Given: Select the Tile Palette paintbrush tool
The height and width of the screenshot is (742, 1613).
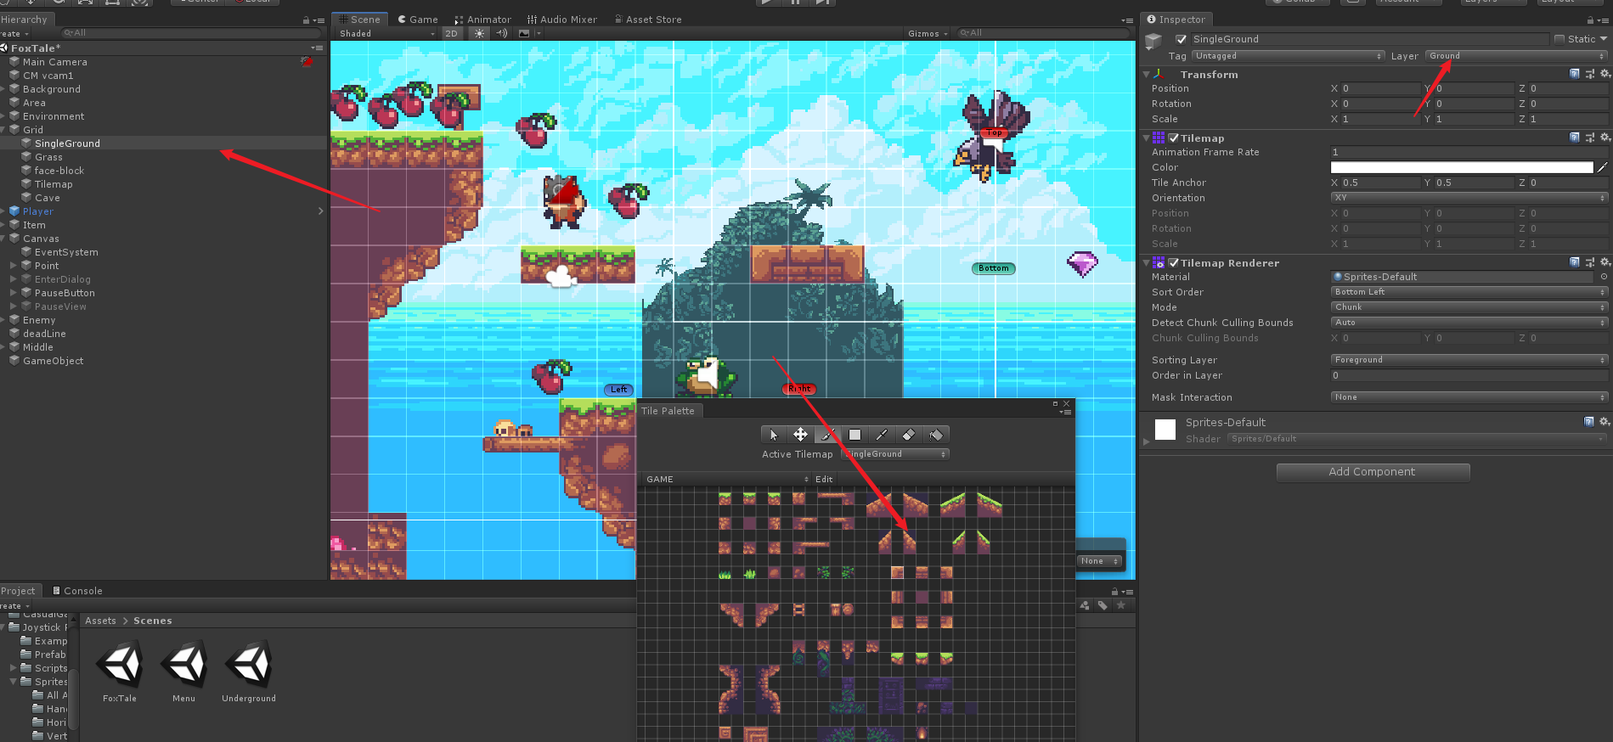Looking at the screenshot, I should coord(827,435).
